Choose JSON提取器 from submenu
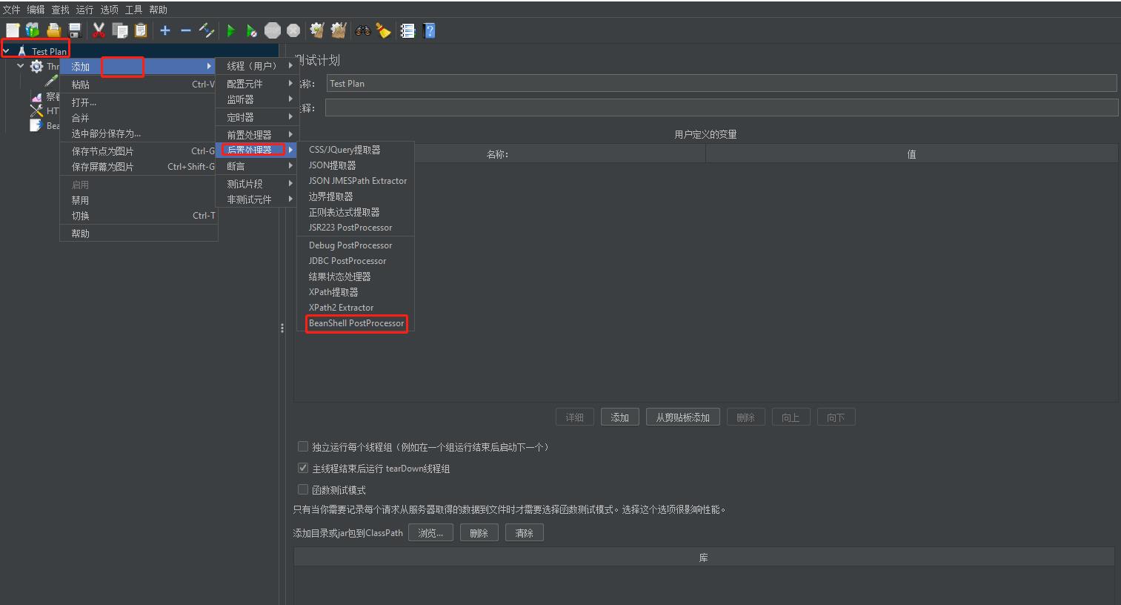Screen dimensions: 1121x605 356,165
